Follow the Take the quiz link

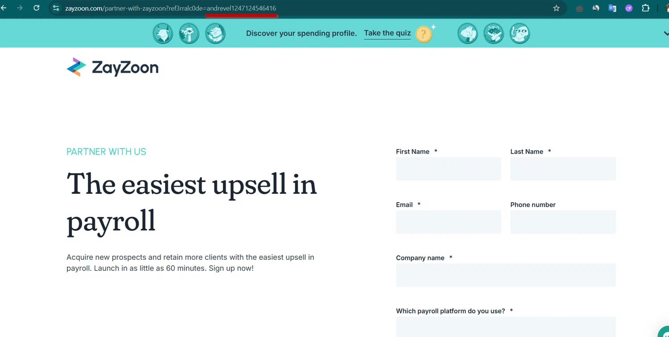click(x=387, y=33)
